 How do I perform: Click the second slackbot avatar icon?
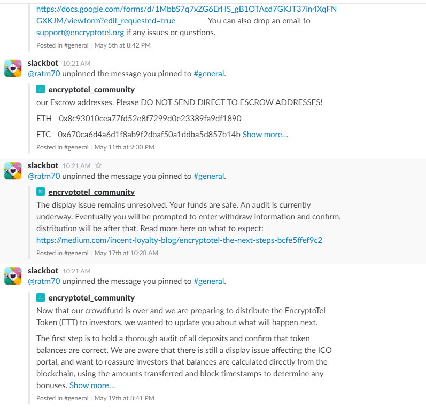click(13, 171)
